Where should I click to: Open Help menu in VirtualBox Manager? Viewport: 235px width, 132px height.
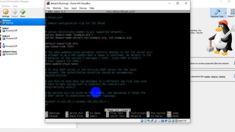(15, 6)
